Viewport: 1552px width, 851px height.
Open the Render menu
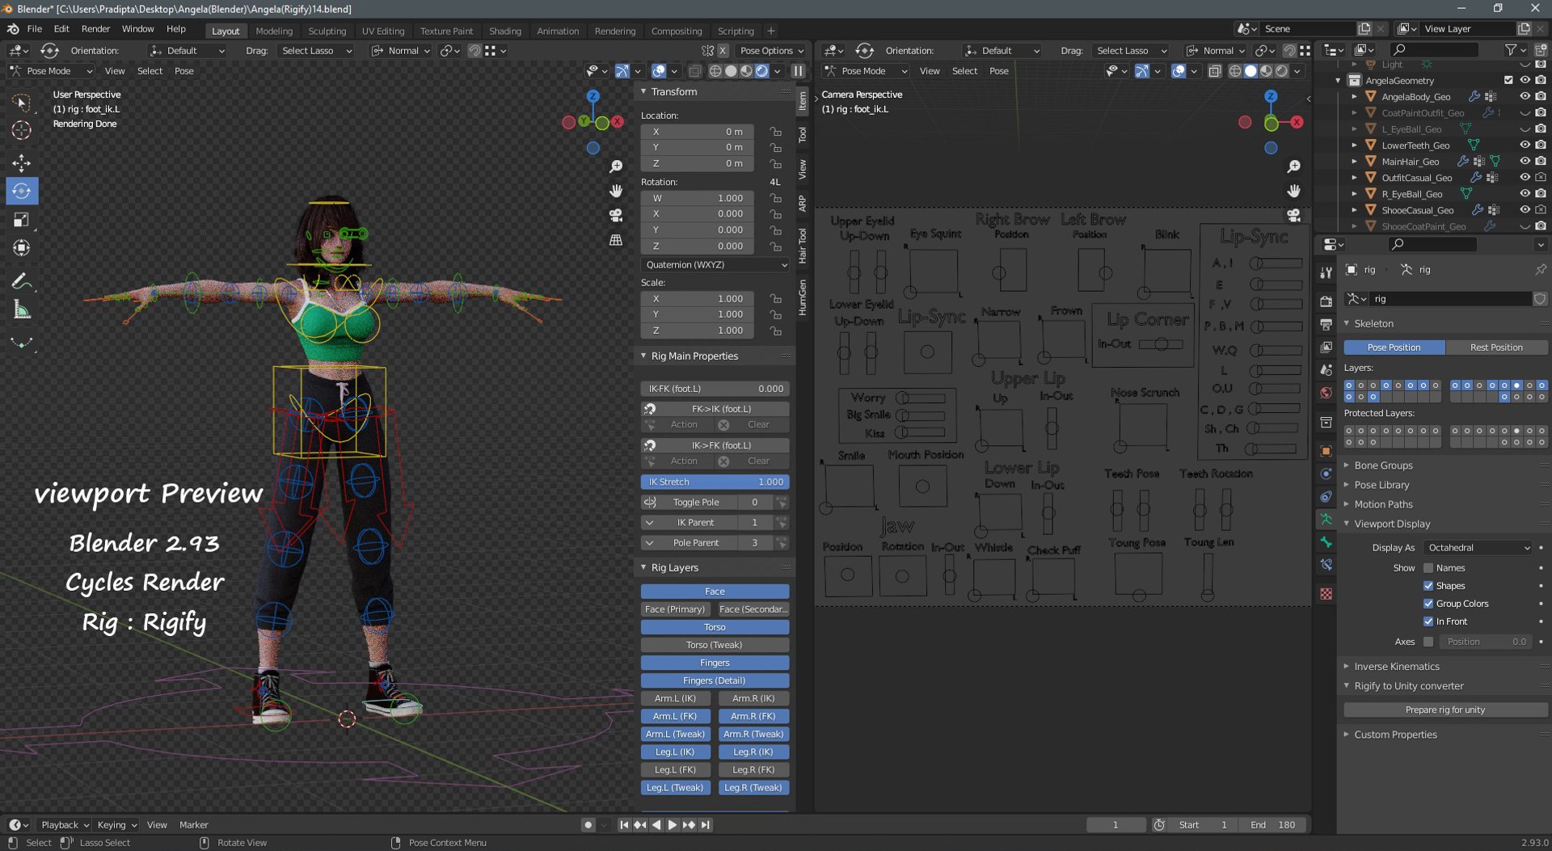pyautogui.click(x=95, y=29)
